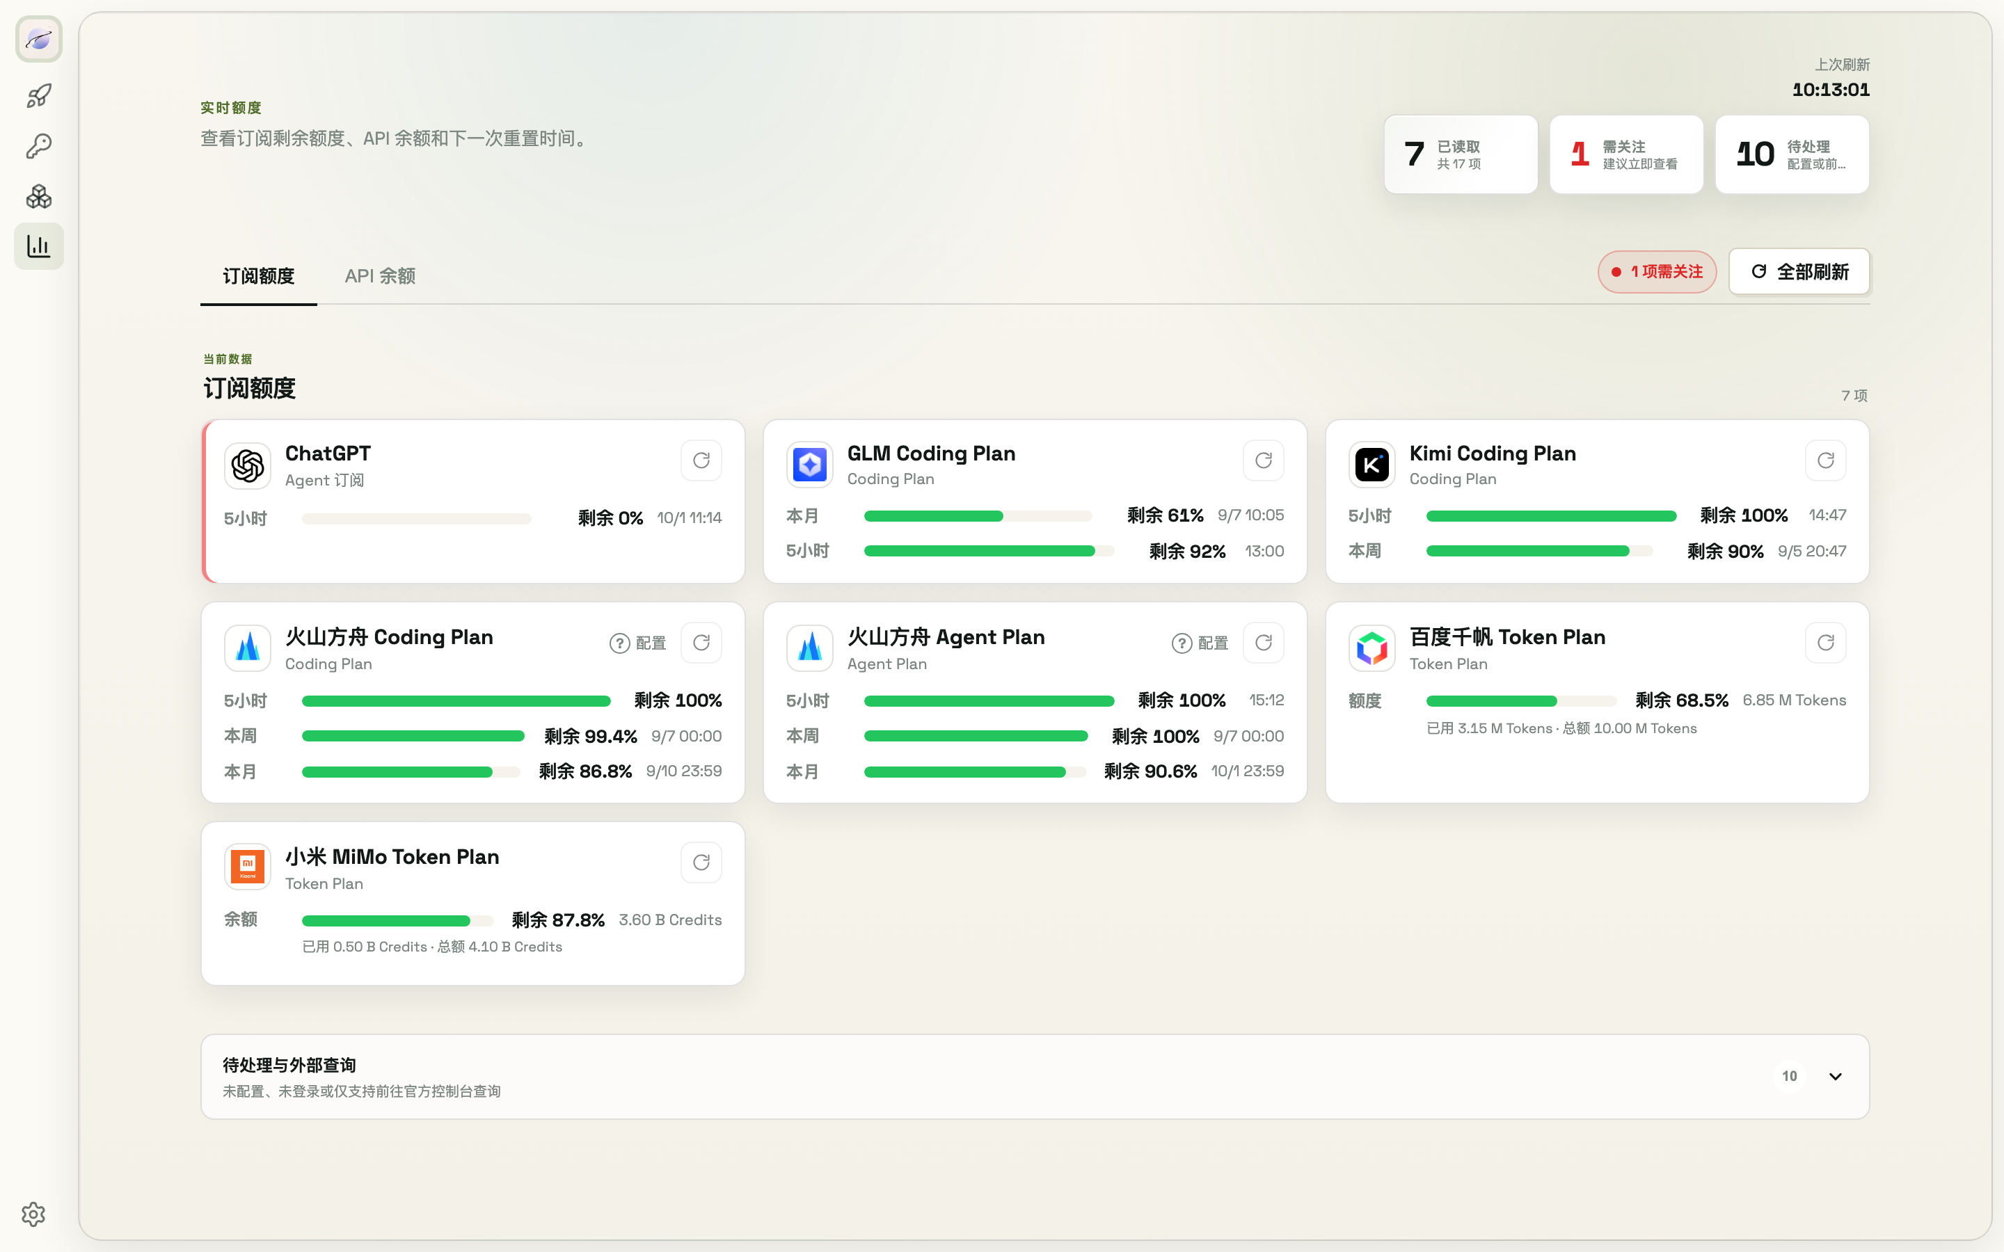Click 小米 MiMo 余额 progress bar
Image resolution: width=2004 pixels, height=1252 pixels.
(397, 921)
